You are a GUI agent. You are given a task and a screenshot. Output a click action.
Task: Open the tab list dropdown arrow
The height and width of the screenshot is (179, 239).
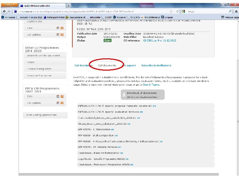click(215, 5)
